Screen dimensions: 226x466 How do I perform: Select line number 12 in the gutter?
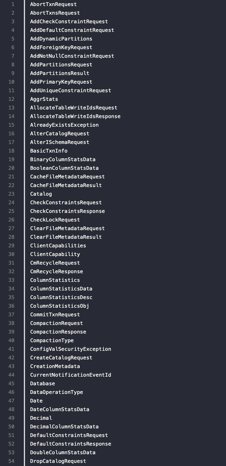[11, 99]
